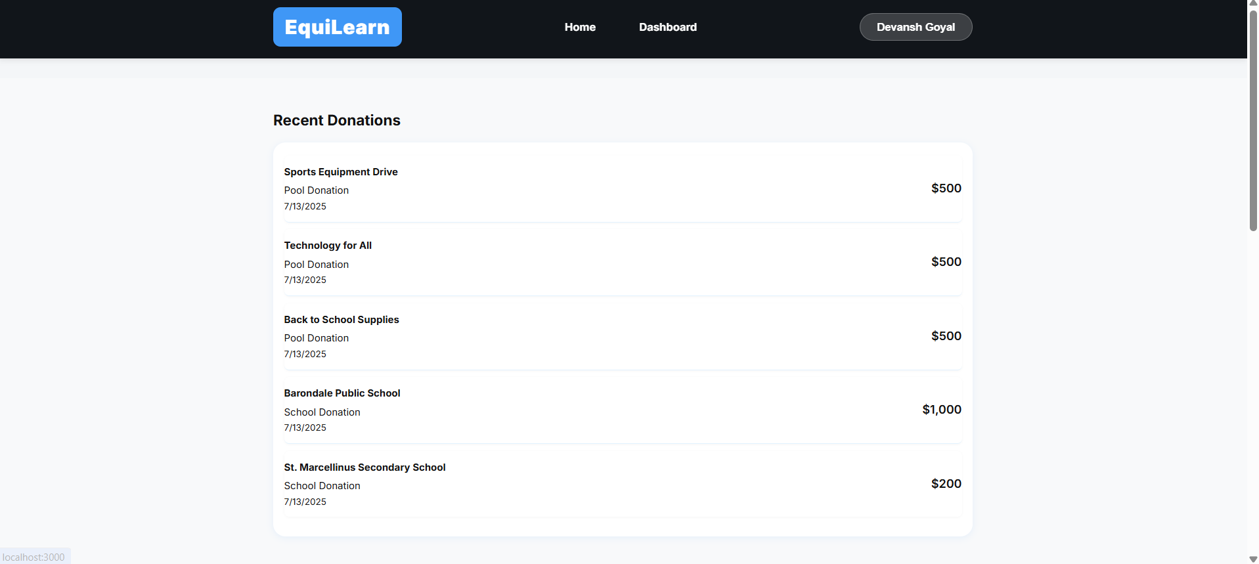Open the Home nav link
The width and height of the screenshot is (1259, 564).
(x=580, y=27)
